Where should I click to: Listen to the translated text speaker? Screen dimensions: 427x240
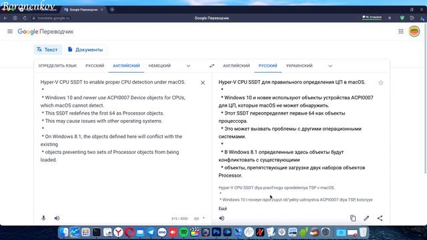point(222,218)
